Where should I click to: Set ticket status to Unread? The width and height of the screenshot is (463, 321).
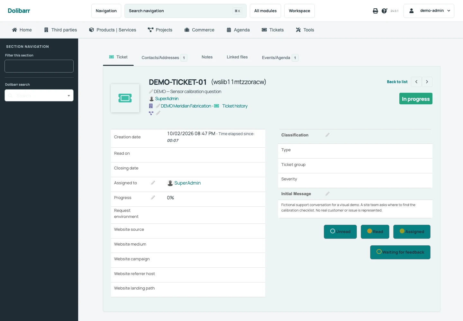[340, 232]
